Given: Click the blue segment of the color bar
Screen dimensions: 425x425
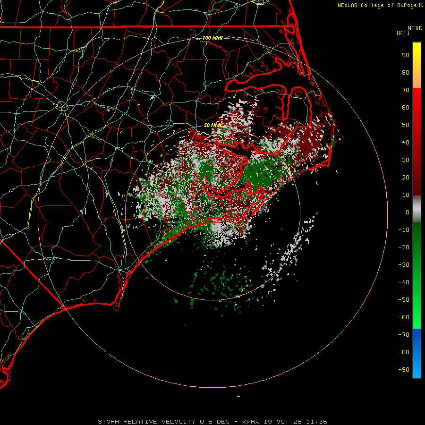Looking at the screenshot, I should pos(417,353).
